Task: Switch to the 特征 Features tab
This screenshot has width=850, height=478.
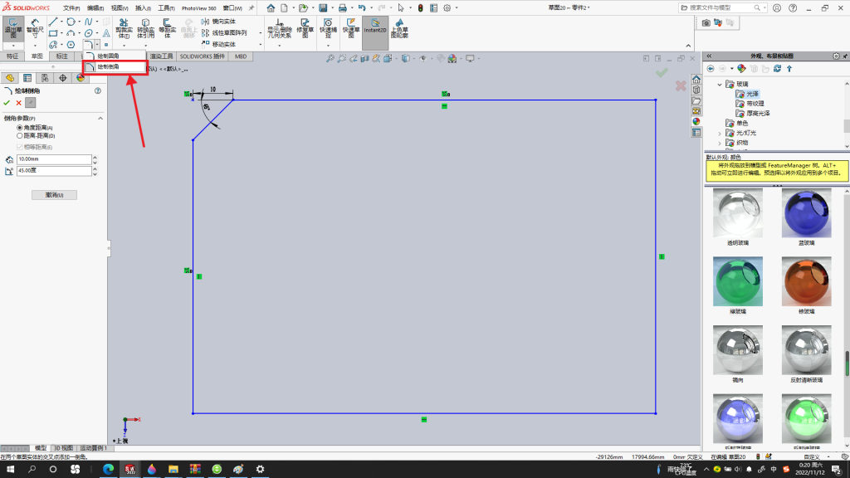Action: click(x=12, y=56)
